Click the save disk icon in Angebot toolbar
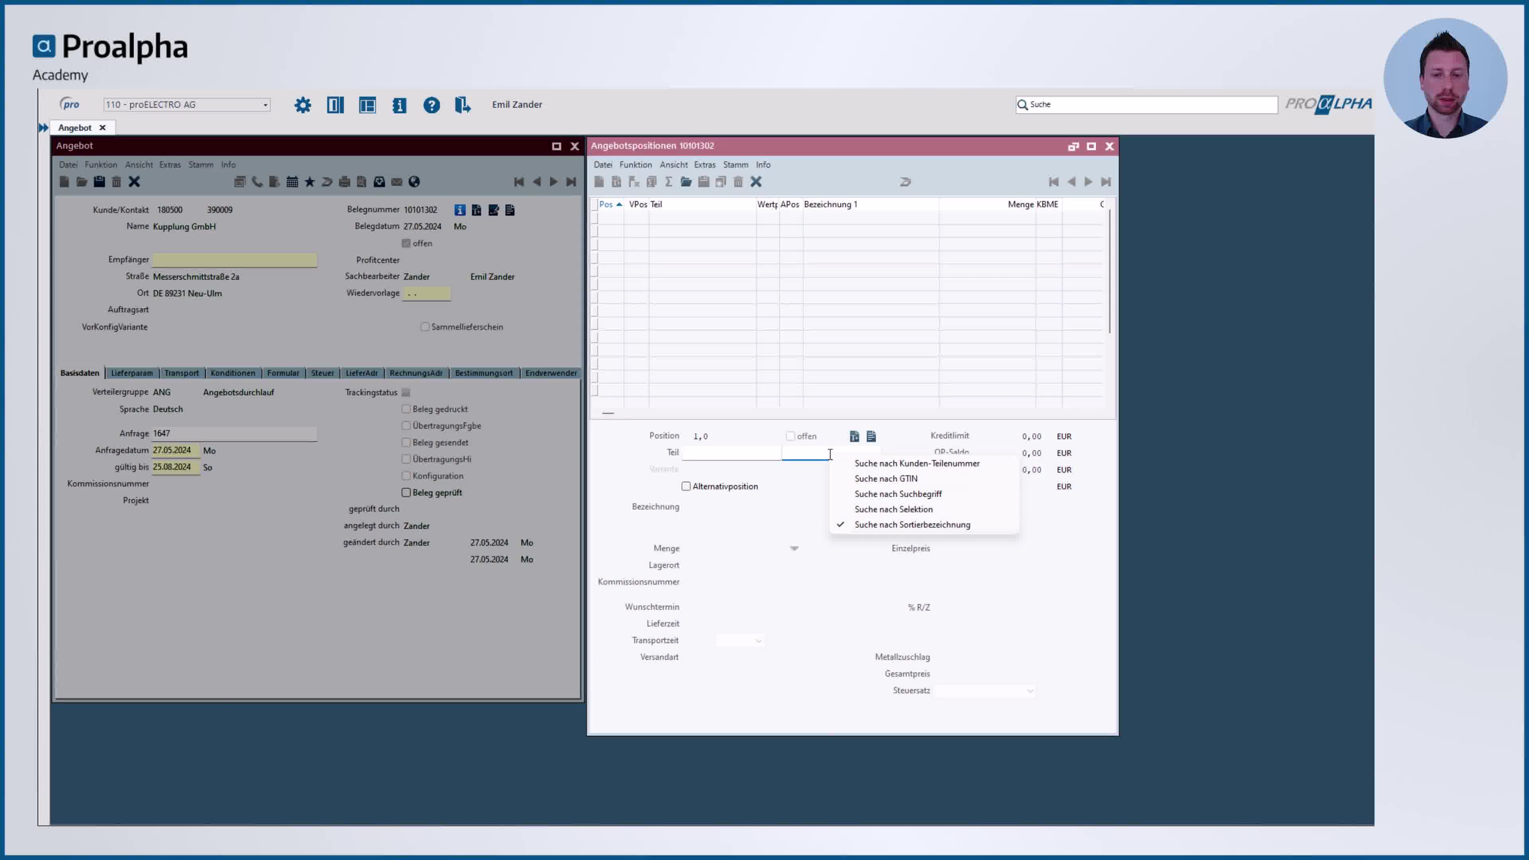Image resolution: width=1529 pixels, height=860 pixels. click(x=99, y=182)
